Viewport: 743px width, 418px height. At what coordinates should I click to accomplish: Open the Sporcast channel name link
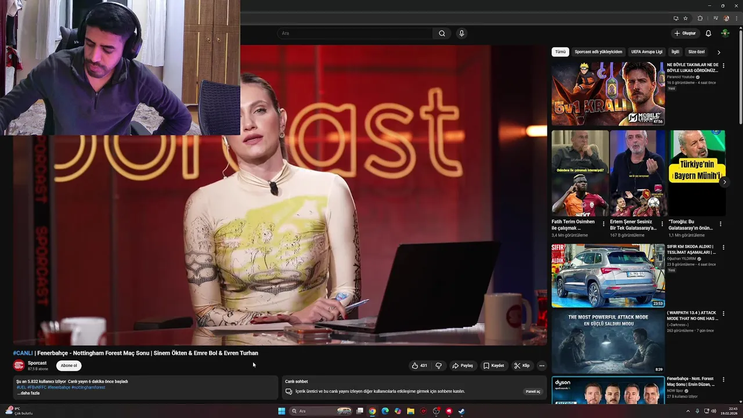[37, 363]
